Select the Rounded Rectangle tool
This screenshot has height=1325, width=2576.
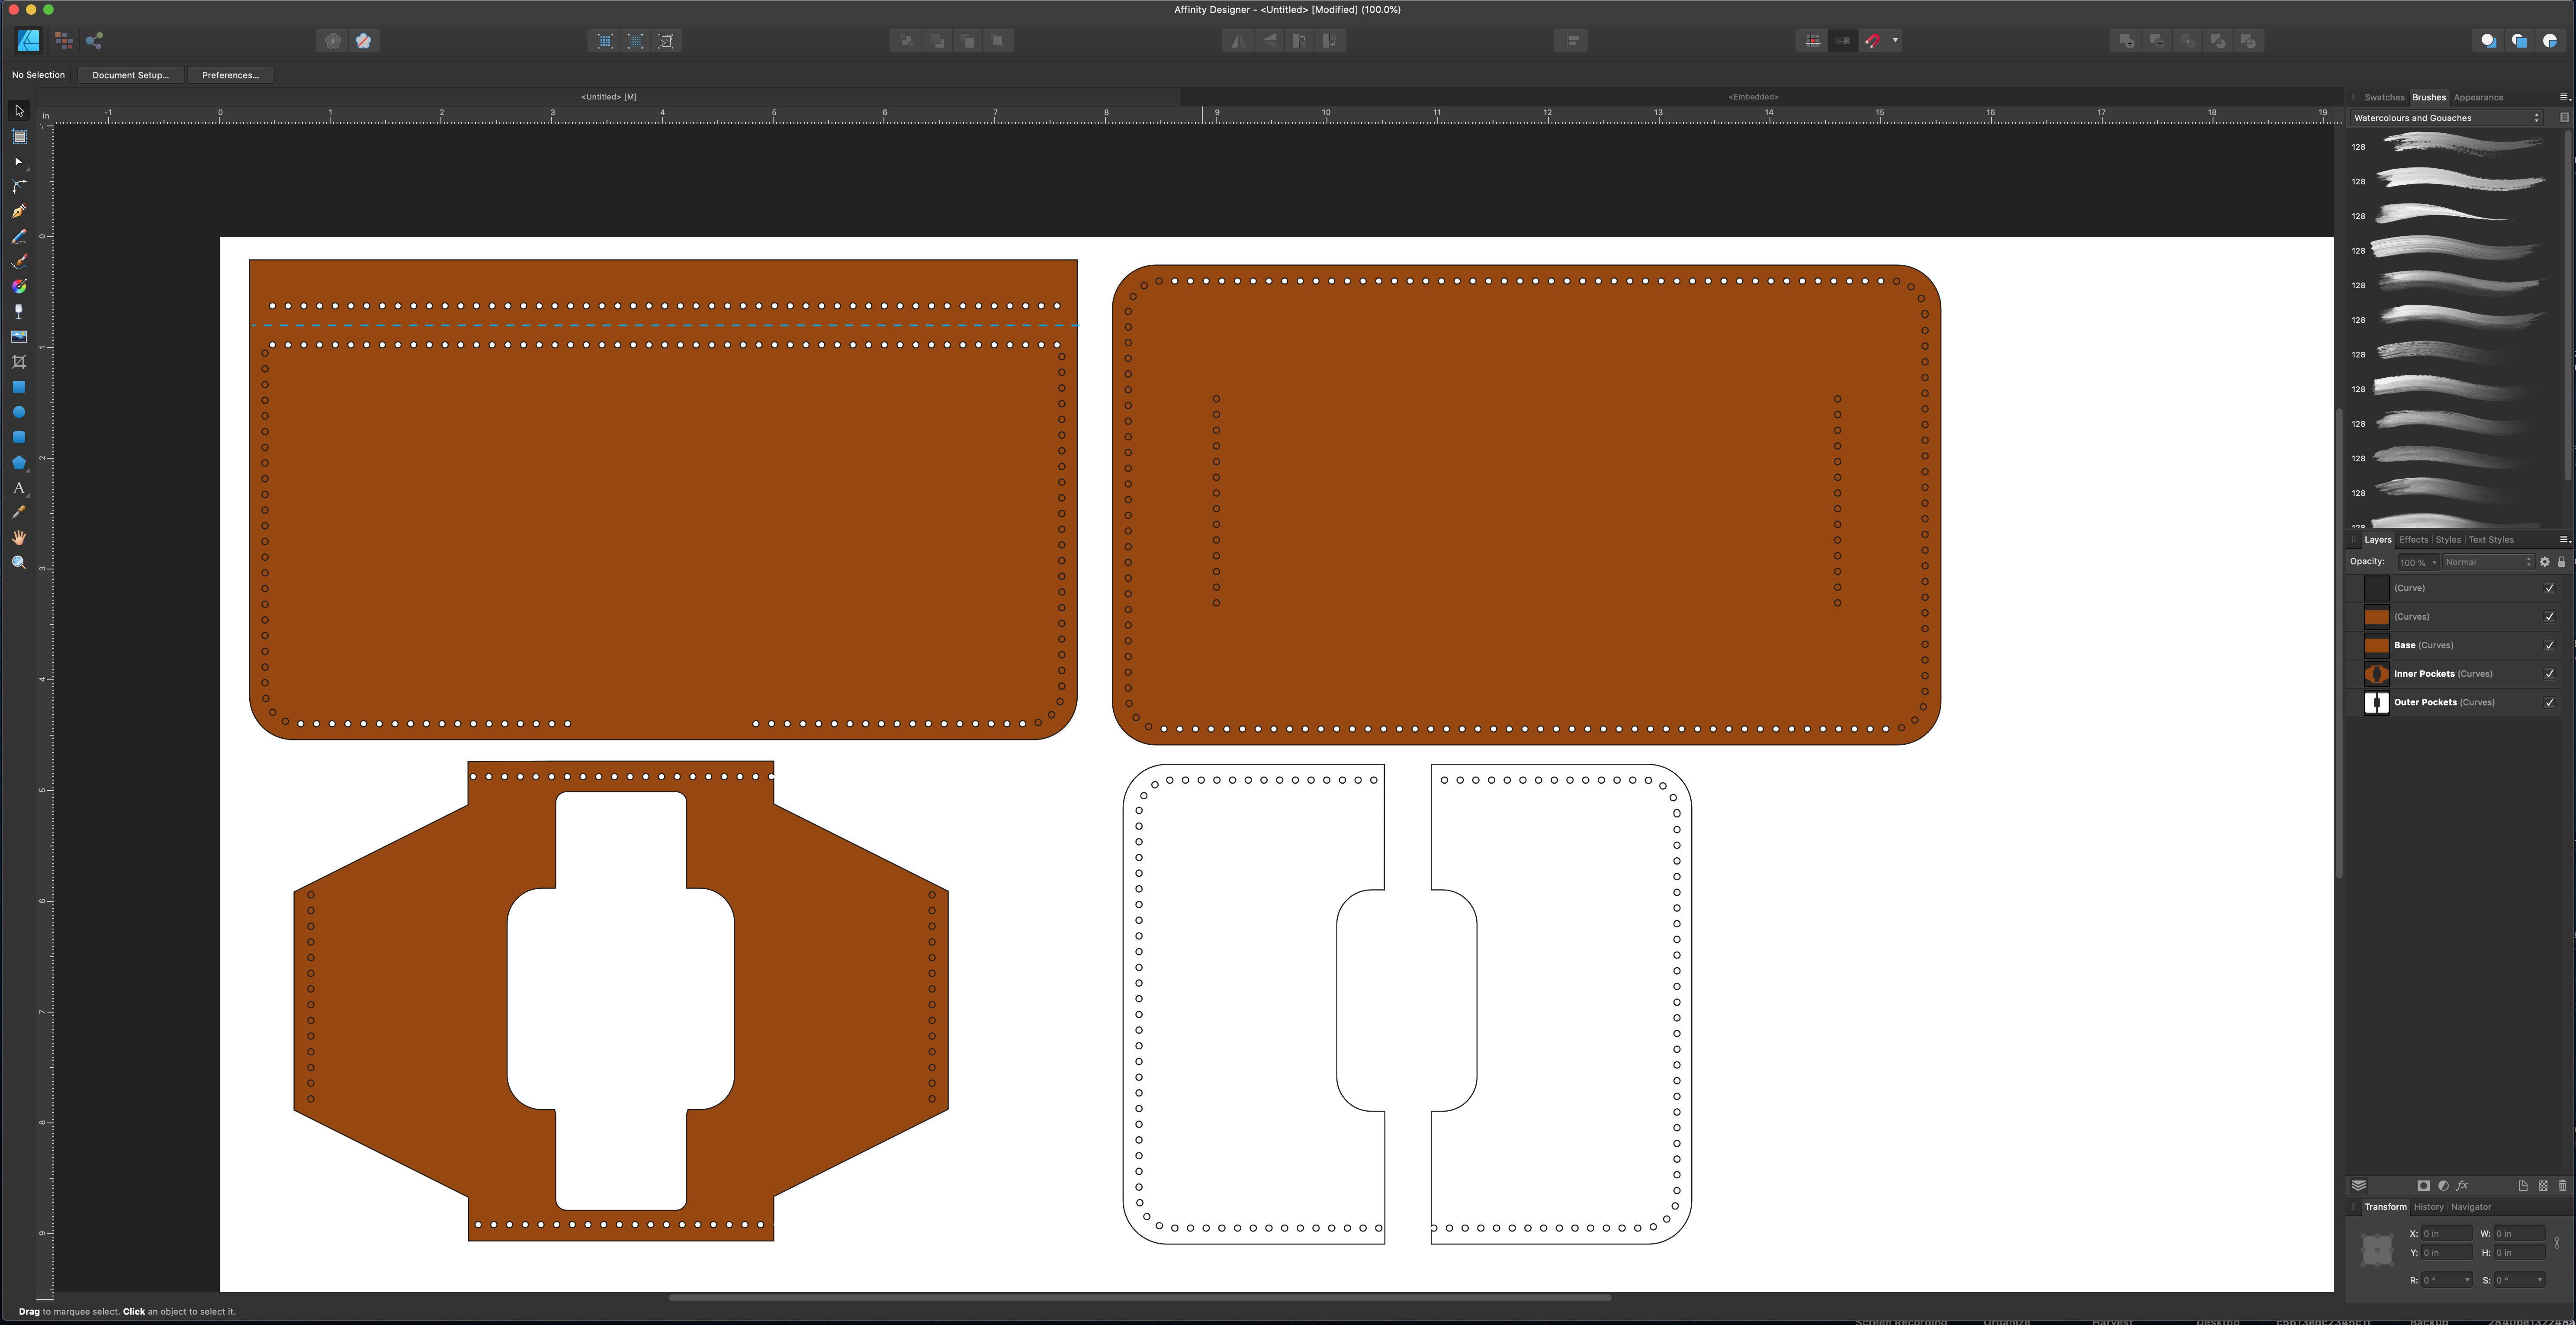(x=19, y=437)
